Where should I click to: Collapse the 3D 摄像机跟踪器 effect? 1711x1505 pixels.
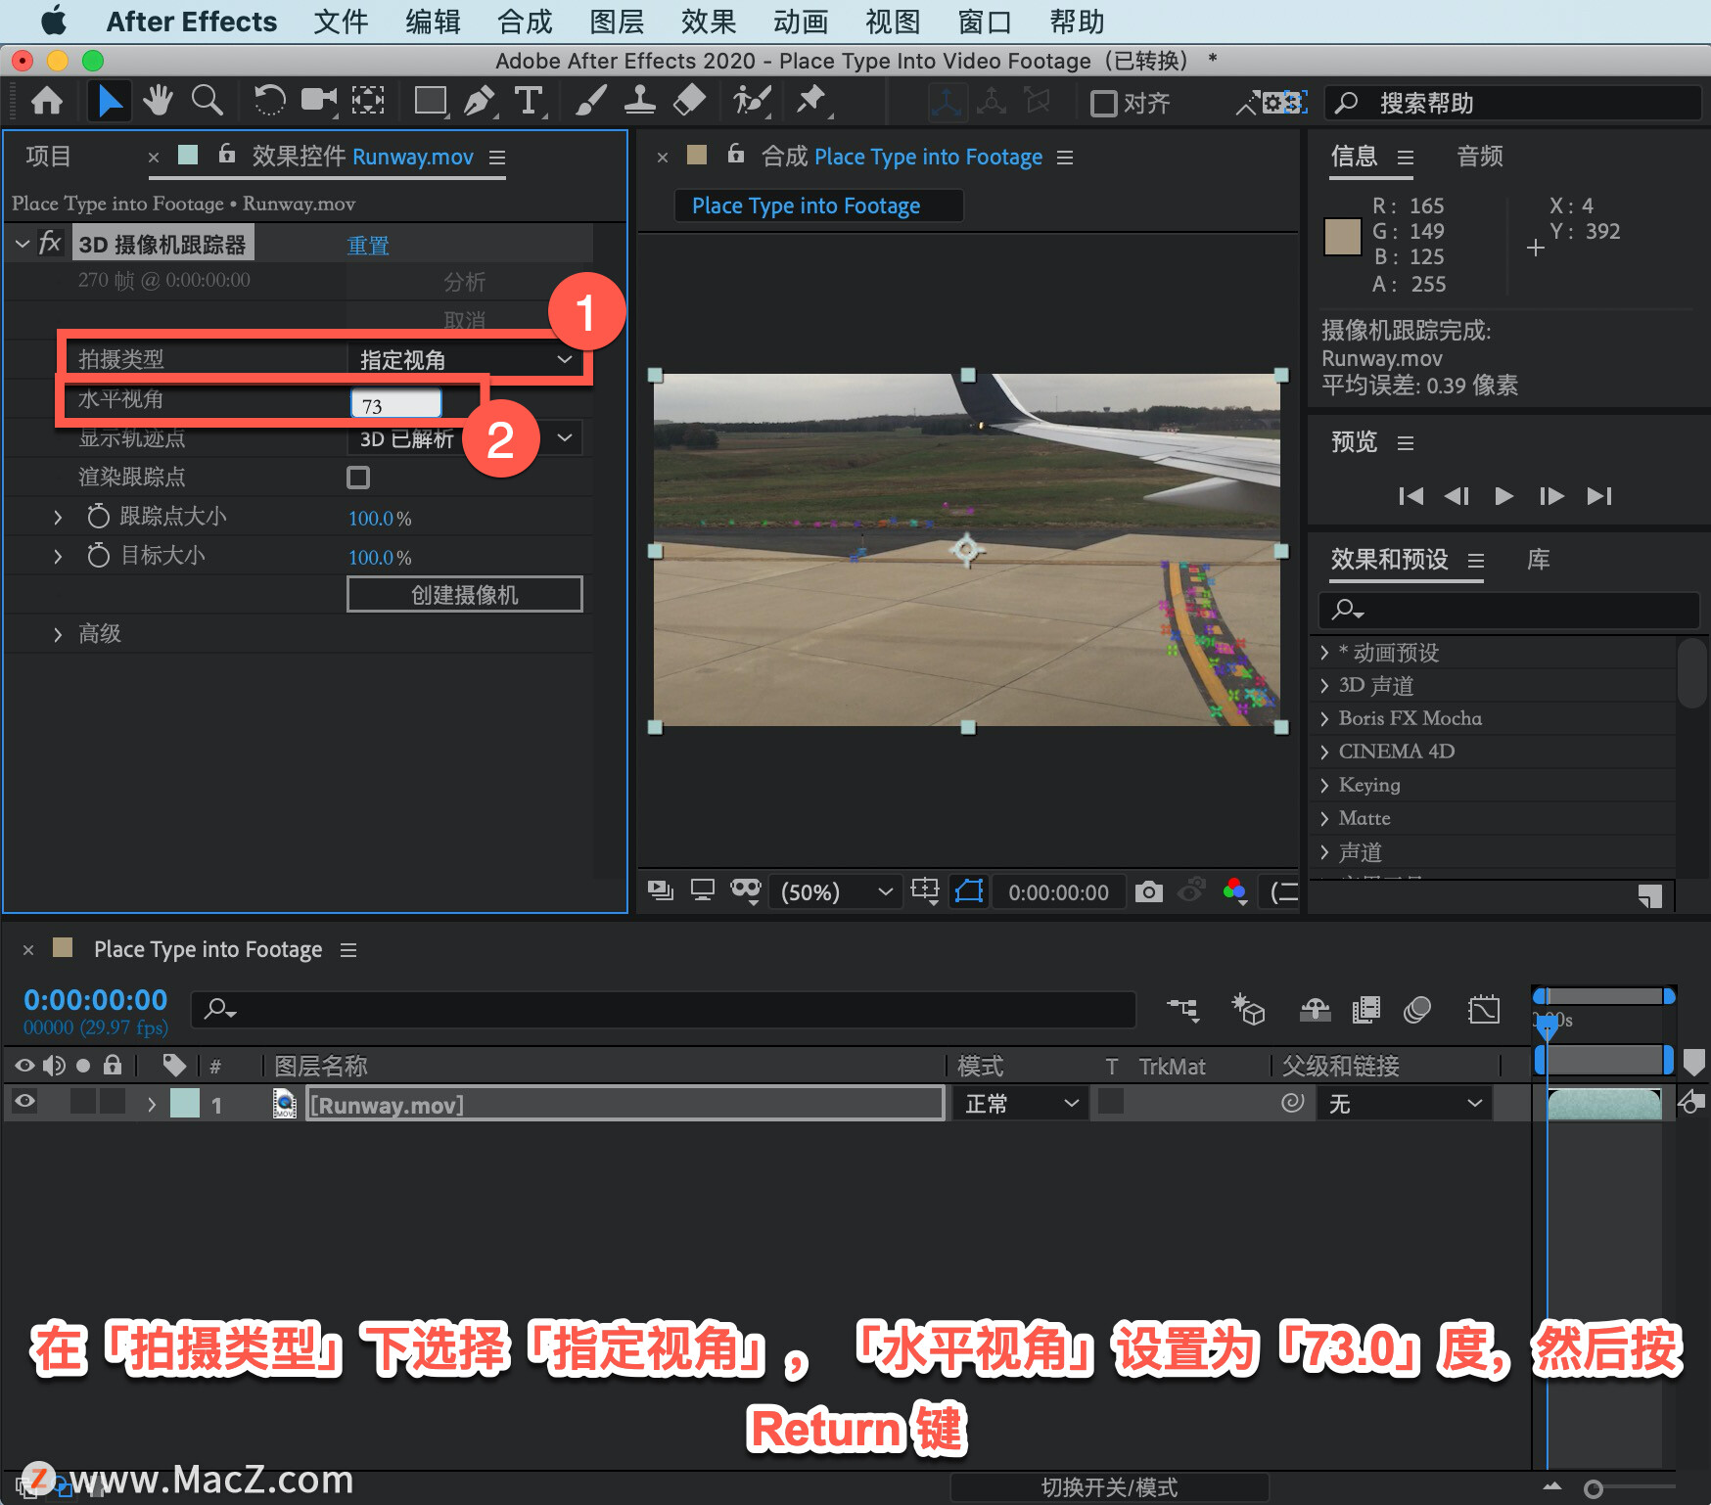[x=23, y=244]
